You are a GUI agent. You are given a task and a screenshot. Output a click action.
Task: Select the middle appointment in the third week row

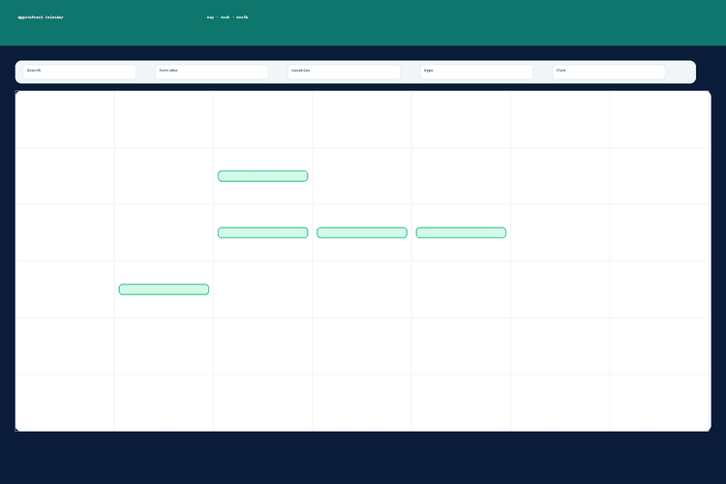point(362,232)
